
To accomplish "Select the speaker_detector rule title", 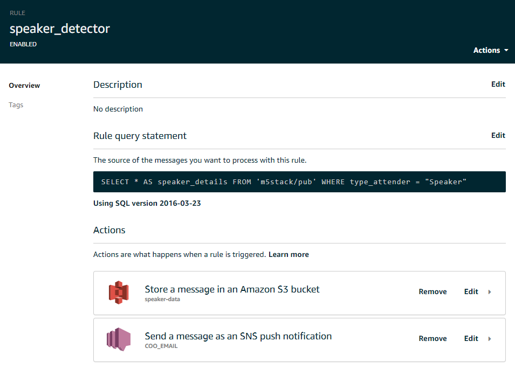I will click(x=60, y=29).
